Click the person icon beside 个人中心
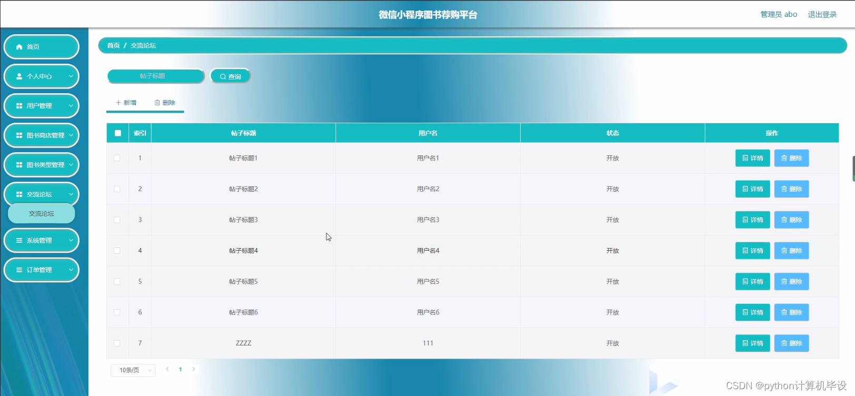Image resolution: width=855 pixels, height=396 pixels. pos(19,76)
